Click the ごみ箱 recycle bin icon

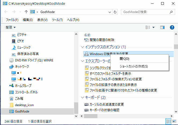point(12,99)
